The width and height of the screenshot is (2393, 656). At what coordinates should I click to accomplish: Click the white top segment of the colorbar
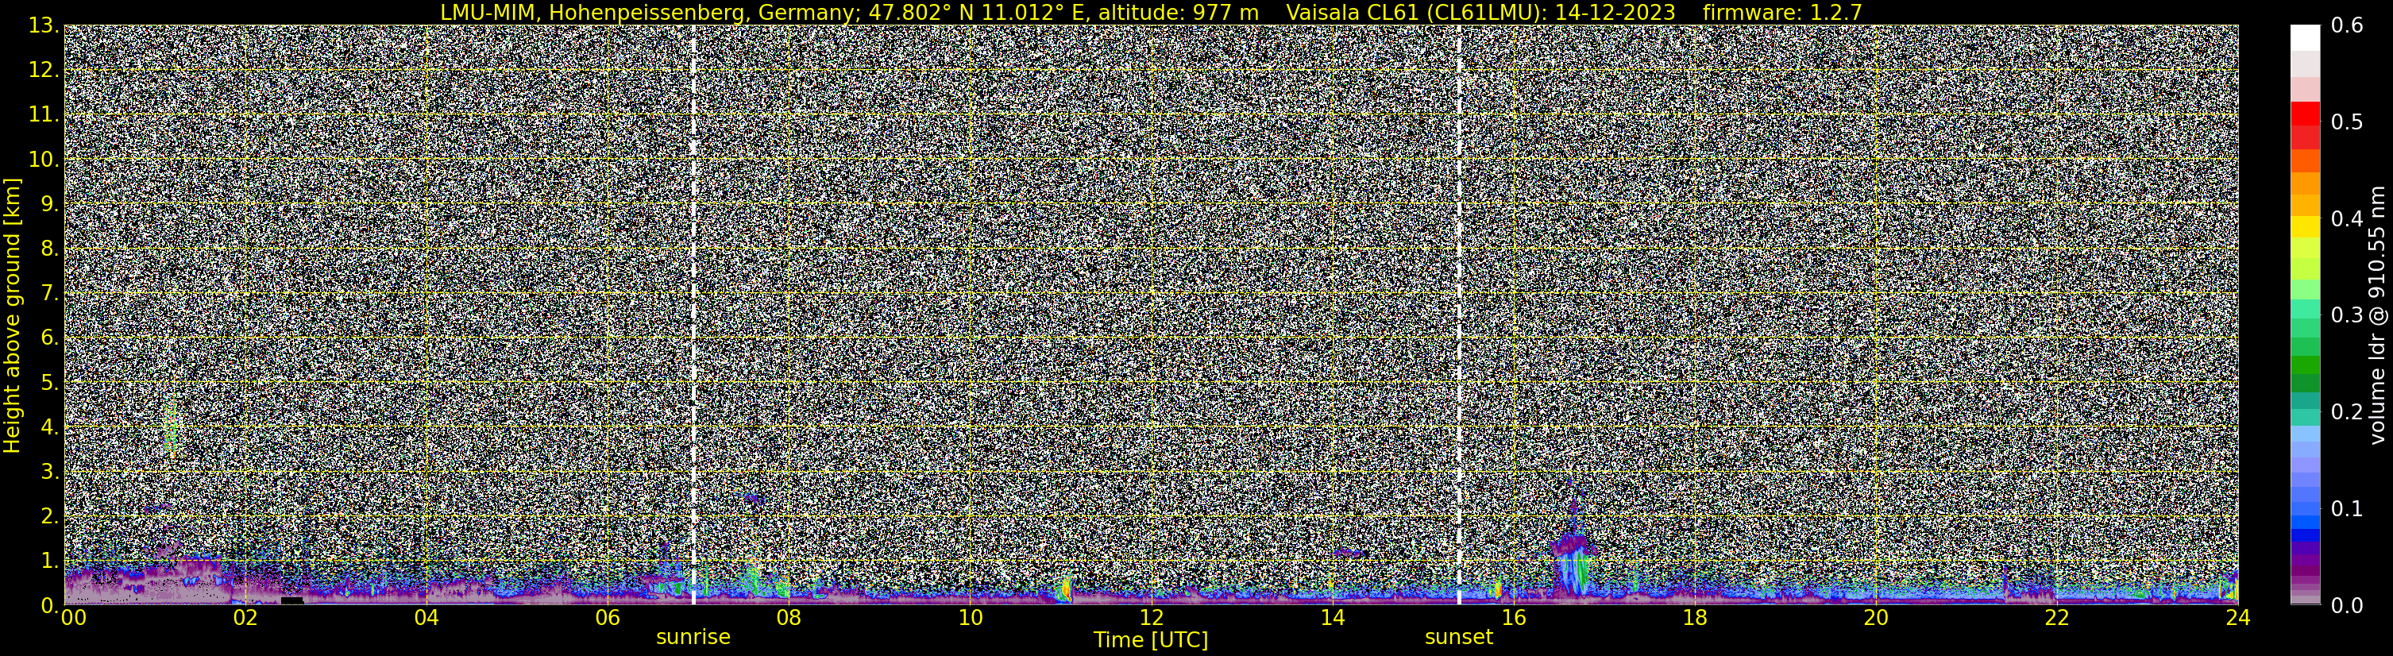click(x=2305, y=37)
